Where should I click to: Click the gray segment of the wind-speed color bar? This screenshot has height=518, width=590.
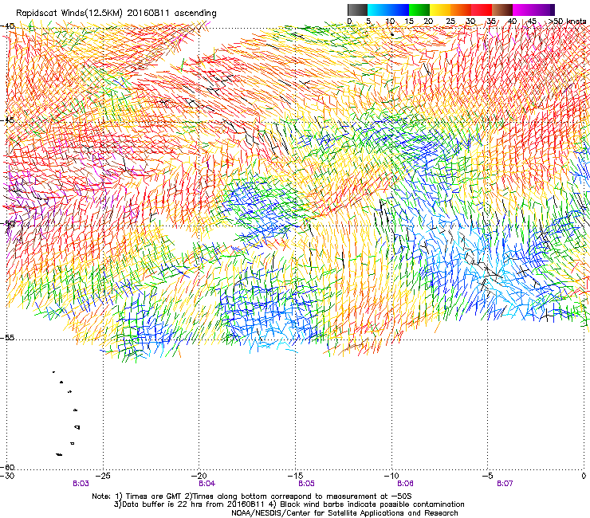(x=357, y=10)
